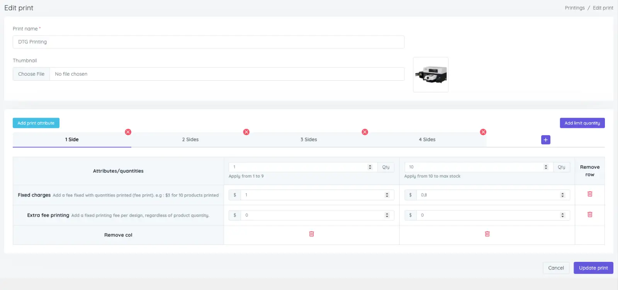Remove the 4 Sides attribute tab
The width and height of the screenshot is (618, 290).
[x=483, y=132]
